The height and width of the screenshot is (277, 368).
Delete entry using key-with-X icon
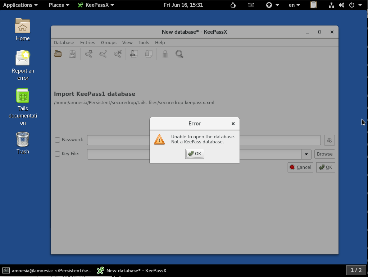(x=117, y=54)
